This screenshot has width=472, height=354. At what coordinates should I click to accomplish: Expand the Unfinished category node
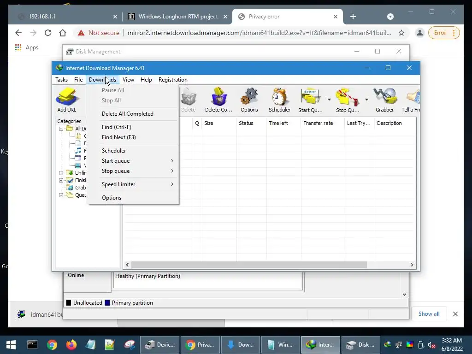click(x=61, y=173)
